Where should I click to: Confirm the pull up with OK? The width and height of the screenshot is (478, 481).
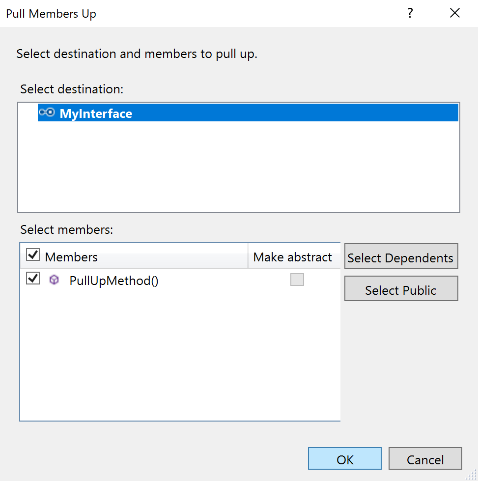coord(344,458)
